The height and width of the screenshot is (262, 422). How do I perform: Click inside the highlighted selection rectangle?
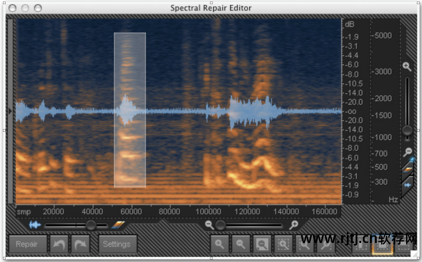(130, 110)
